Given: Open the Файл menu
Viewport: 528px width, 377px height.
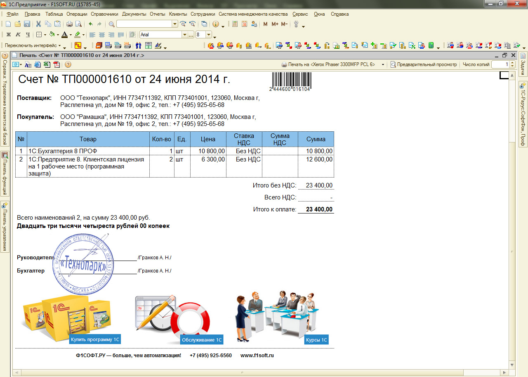Looking at the screenshot, I should point(13,14).
